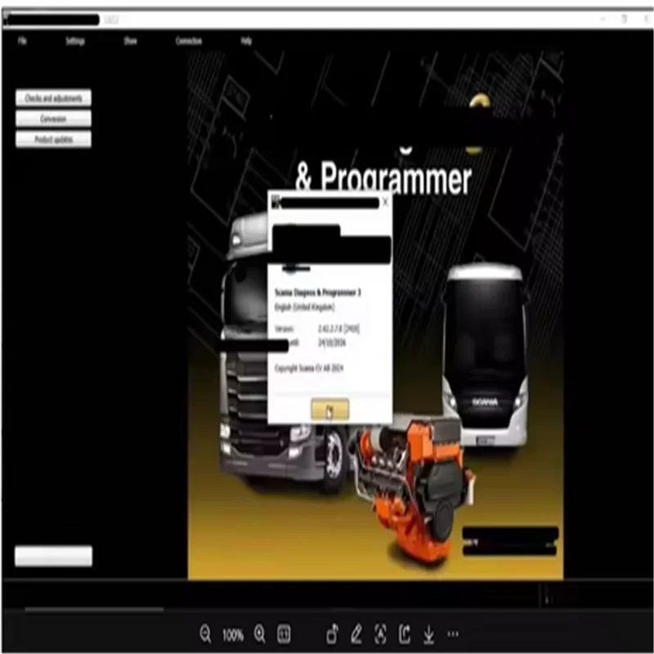Open the Connection menu
Viewport: 654px width, 654px height.
coord(189,40)
